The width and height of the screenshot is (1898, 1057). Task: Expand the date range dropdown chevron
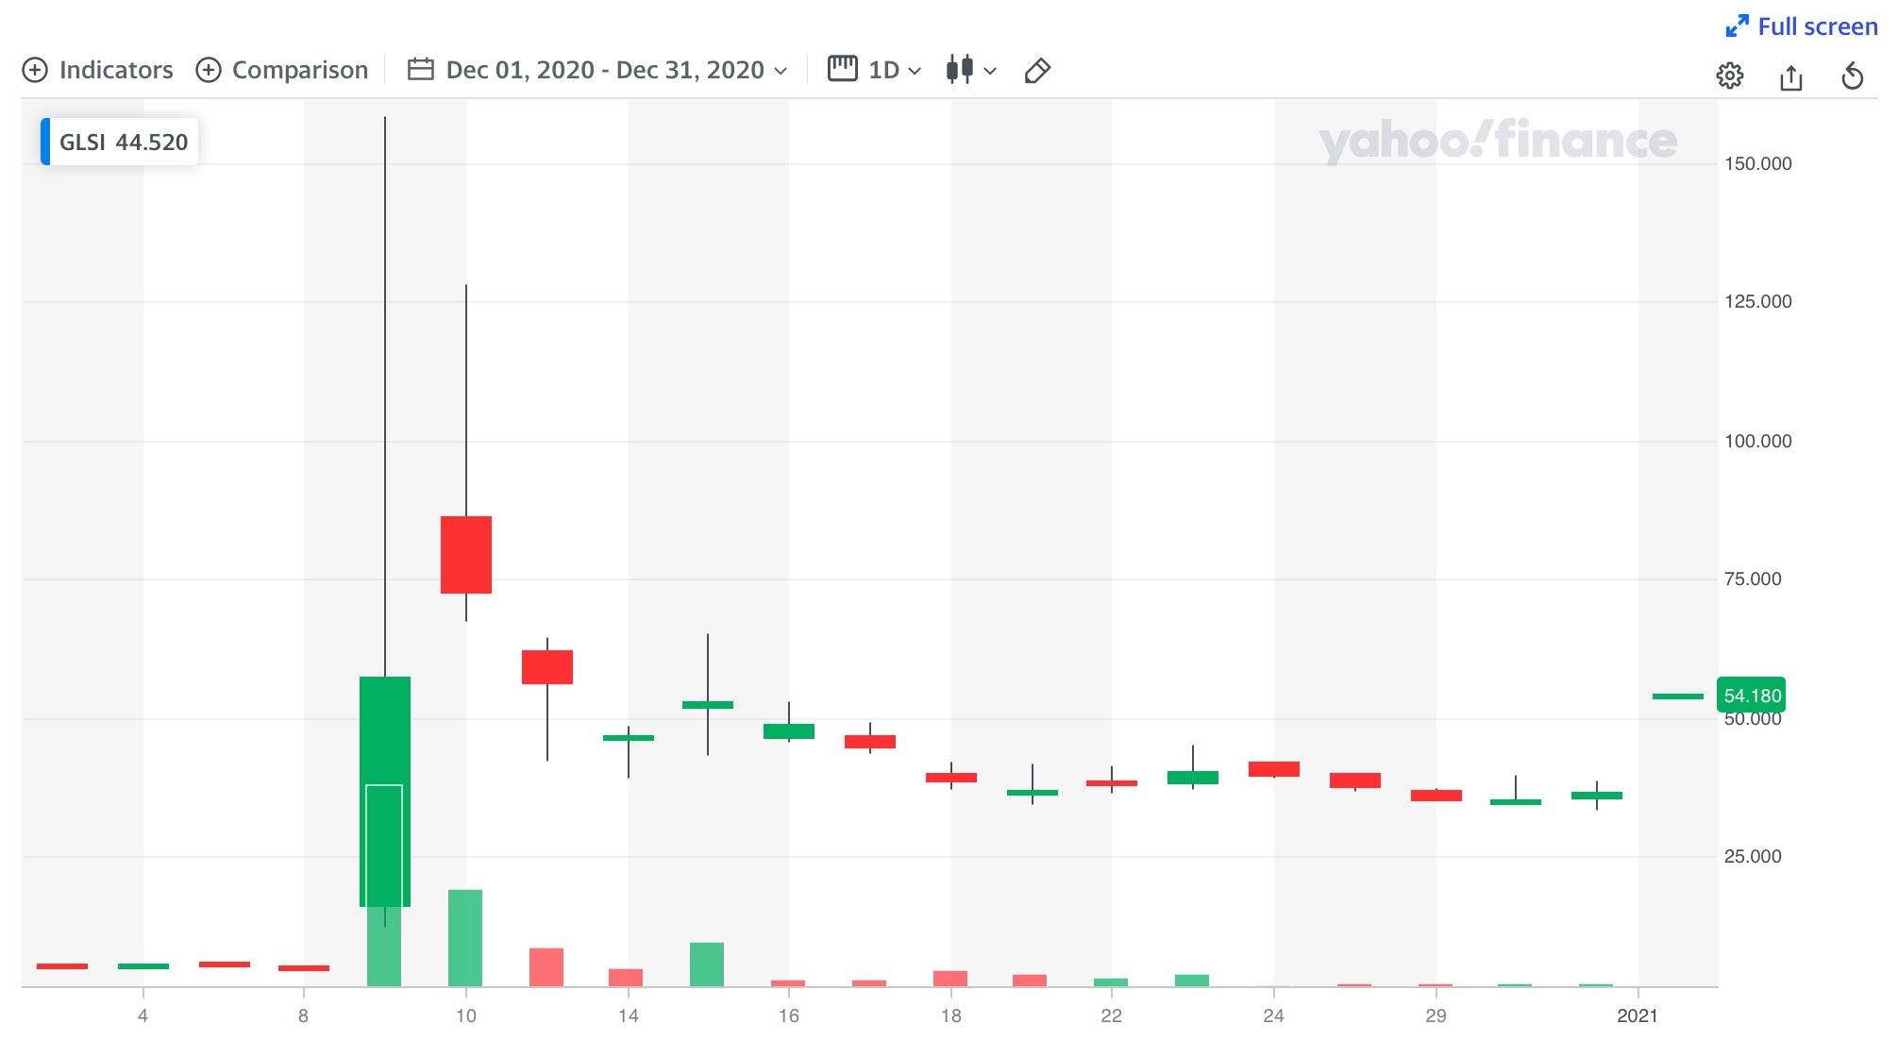(781, 72)
